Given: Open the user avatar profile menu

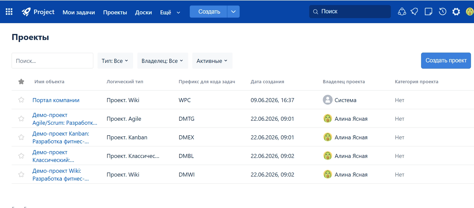Looking at the screenshot, I should [470, 12].
